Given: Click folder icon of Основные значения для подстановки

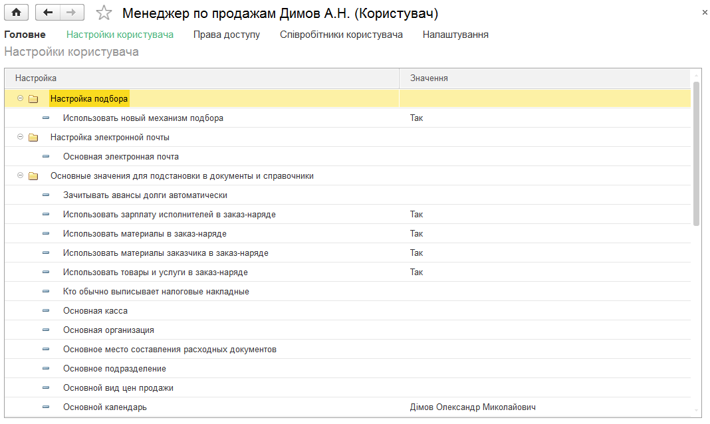Looking at the screenshot, I should click(x=33, y=175).
